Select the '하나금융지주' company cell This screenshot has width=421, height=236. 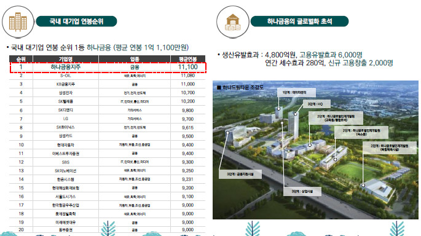[66, 67]
